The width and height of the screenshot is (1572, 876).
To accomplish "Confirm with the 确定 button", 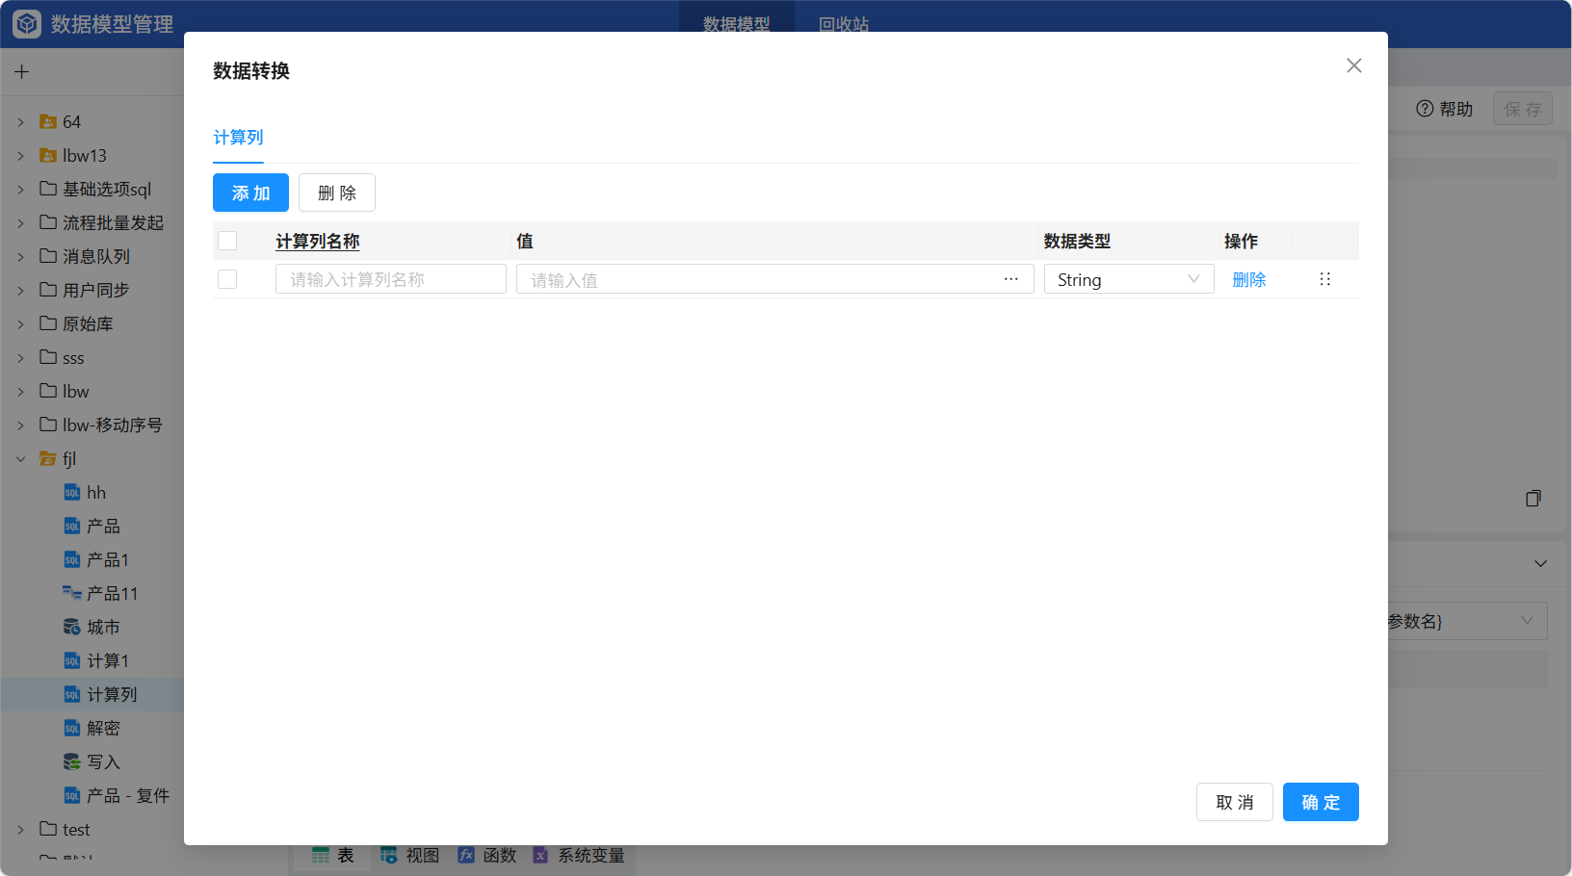I will point(1320,802).
